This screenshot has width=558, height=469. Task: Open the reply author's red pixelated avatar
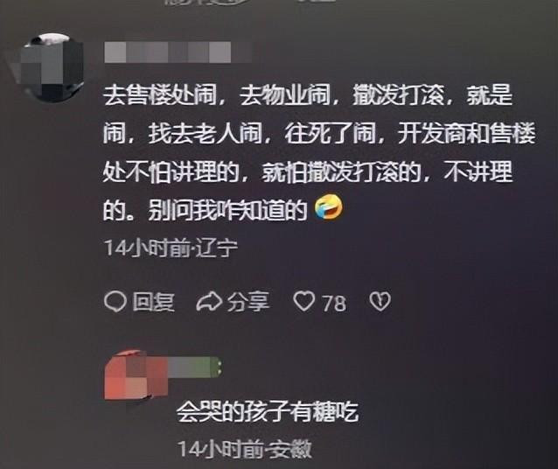pos(136,374)
